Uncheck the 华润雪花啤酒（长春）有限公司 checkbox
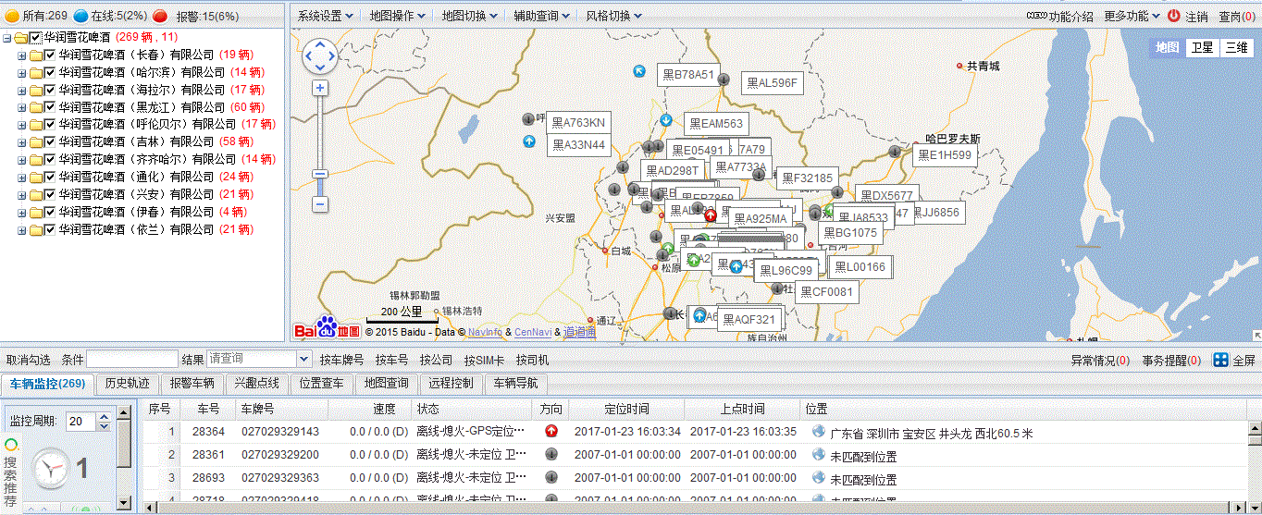The width and height of the screenshot is (1262, 515). [51, 55]
